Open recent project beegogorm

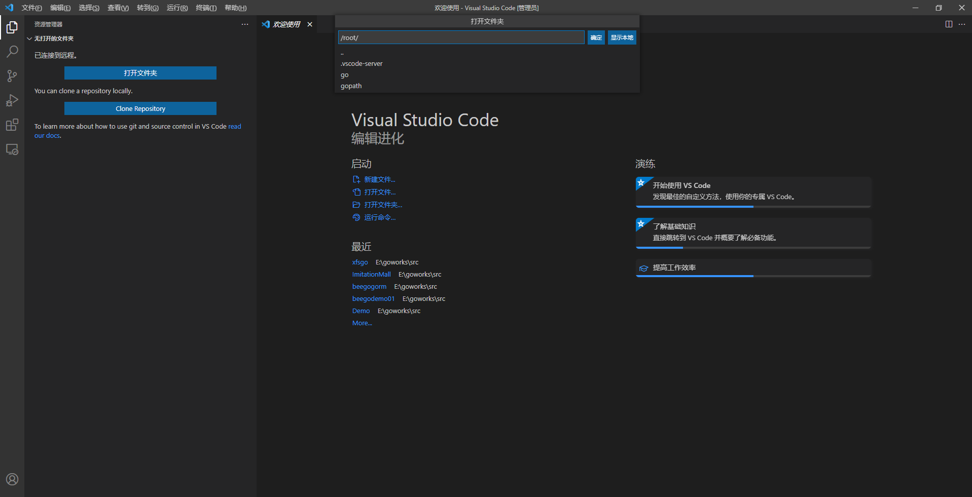369,286
